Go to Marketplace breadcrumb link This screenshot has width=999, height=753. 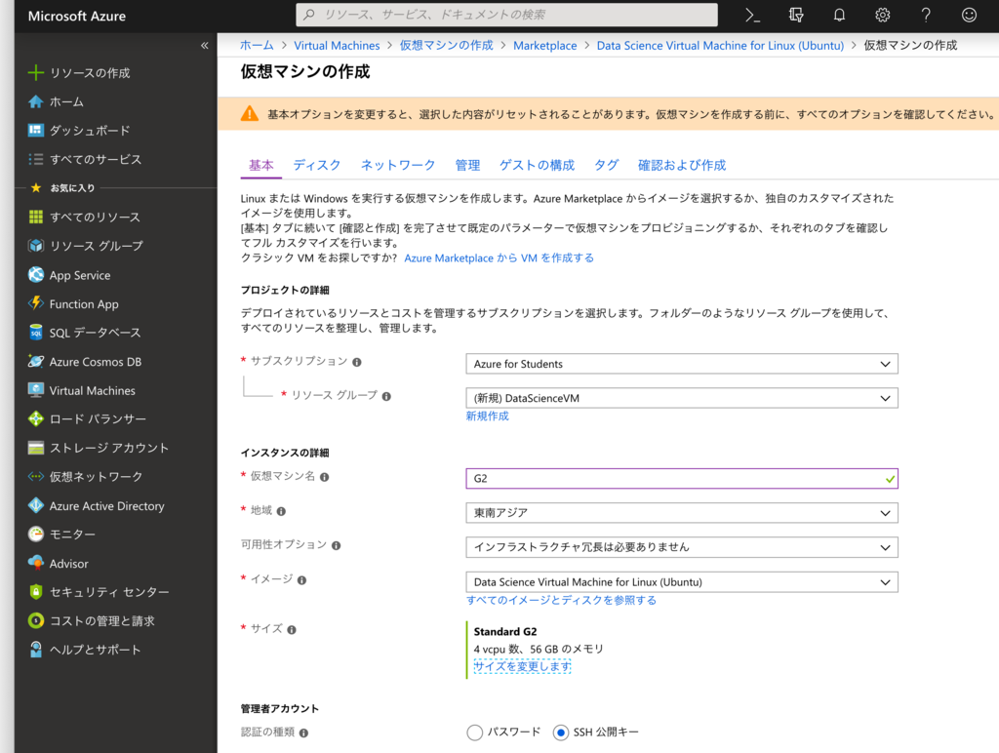pyautogui.click(x=544, y=45)
